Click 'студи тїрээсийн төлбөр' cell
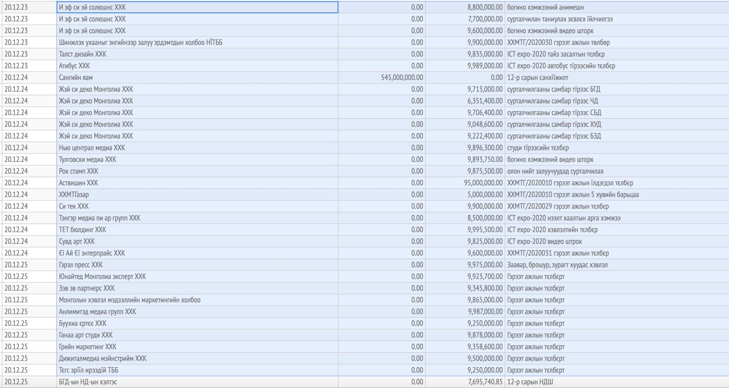This screenshot has width=729, height=388. [617, 148]
